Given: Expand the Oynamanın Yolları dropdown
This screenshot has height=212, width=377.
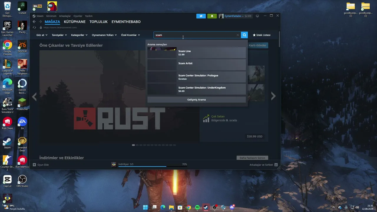Looking at the screenshot, I should [104, 35].
